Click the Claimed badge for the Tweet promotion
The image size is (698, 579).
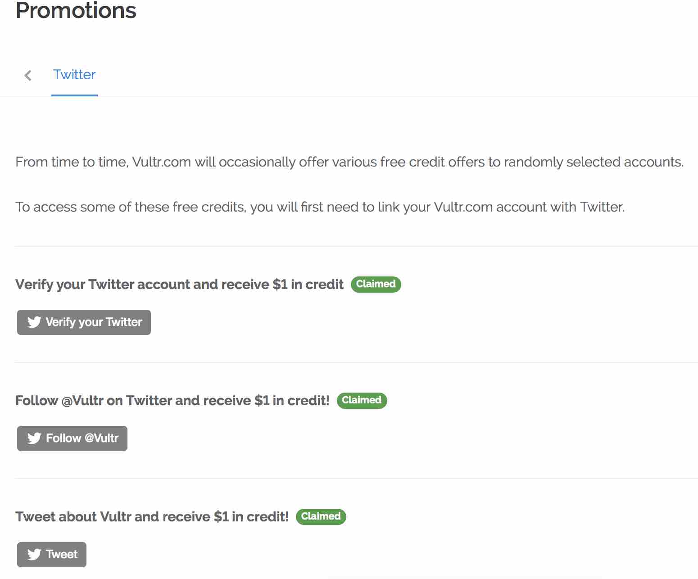pos(321,516)
